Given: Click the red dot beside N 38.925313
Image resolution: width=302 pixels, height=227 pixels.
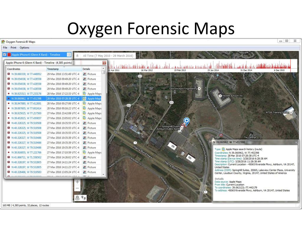Looking at the screenshot, I should click(x=9, y=94).
